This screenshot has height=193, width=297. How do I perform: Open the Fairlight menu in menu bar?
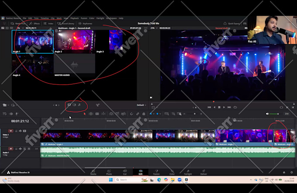coord(100,18)
